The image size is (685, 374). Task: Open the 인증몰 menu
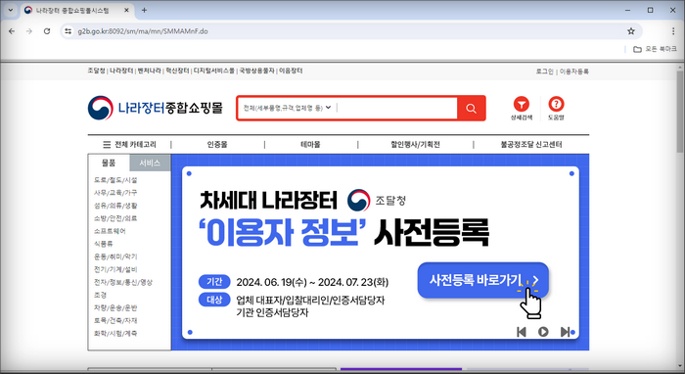(x=217, y=145)
